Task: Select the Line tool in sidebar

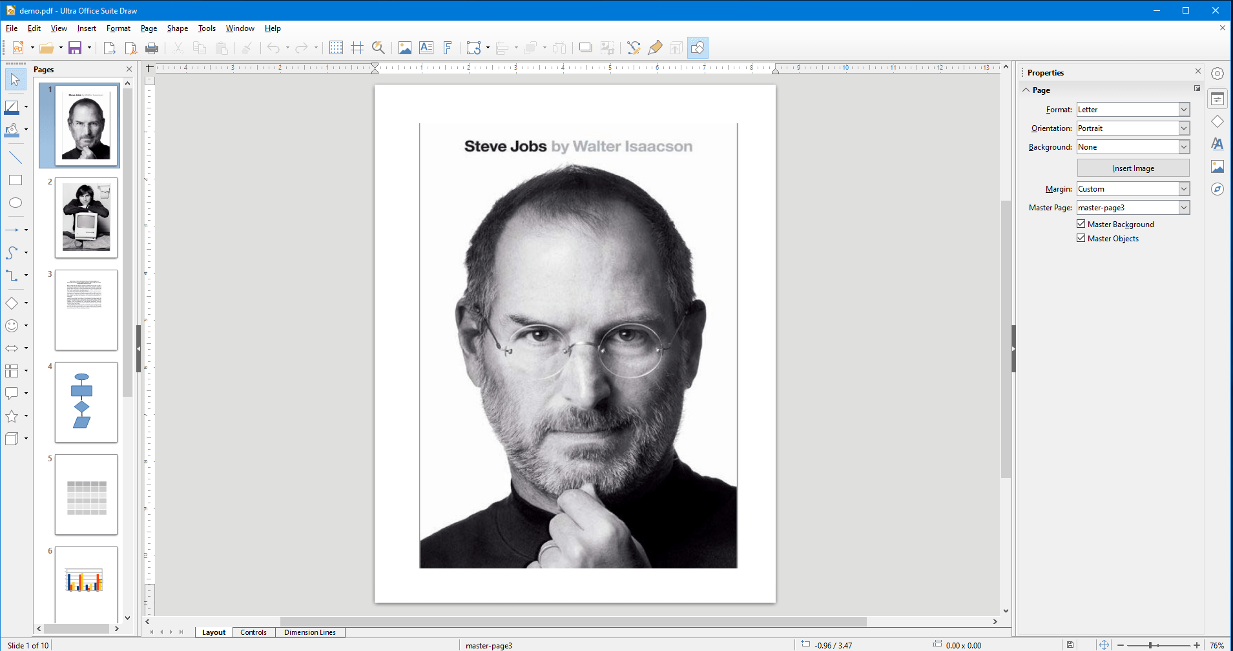Action: [x=16, y=157]
